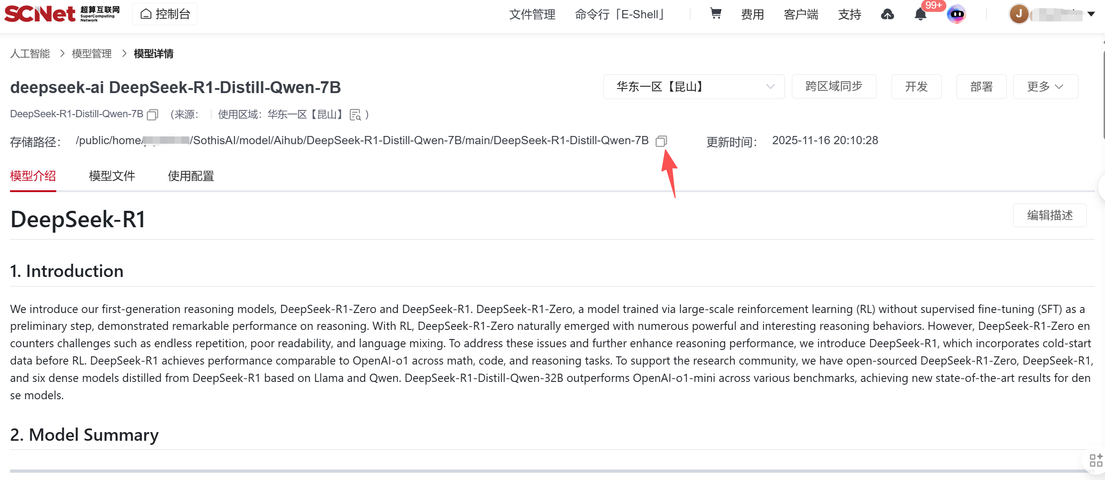Copy the model name DeepSeek-R1-Distill-Qwen-7B
The width and height of the screenshot is (1105, 480).
click(x=153, y=115)
